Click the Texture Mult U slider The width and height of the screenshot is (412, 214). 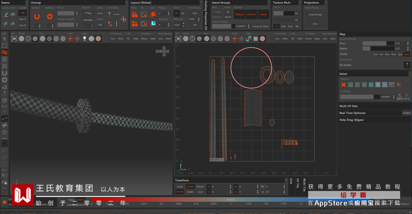(283, 14)
